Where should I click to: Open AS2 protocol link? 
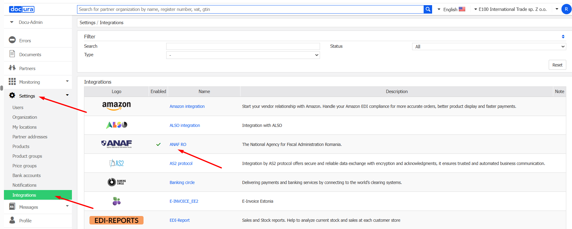181,163
